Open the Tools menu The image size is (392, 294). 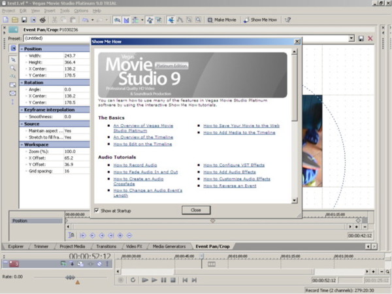[63, 10]
